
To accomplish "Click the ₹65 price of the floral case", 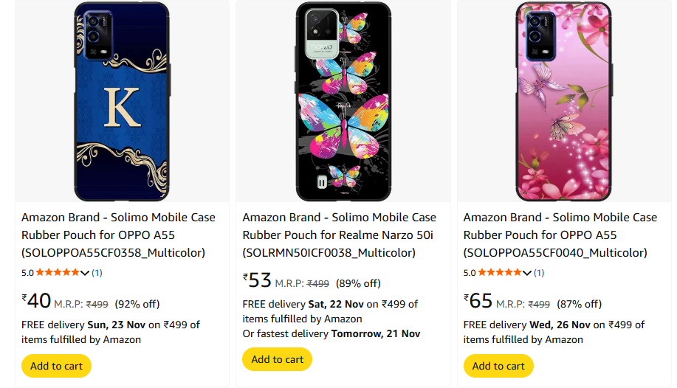I will coord(478,301).
